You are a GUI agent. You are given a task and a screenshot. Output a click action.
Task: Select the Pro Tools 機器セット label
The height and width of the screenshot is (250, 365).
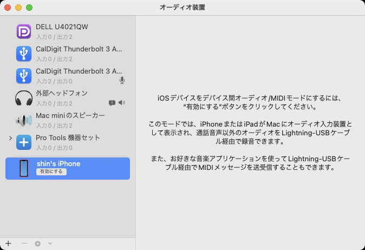click(68, 137)
